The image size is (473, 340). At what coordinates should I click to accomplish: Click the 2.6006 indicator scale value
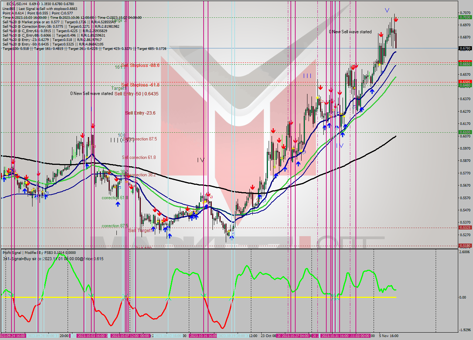tap(465, 252)
